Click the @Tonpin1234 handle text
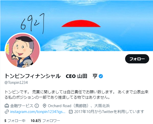 pos(16,83)
